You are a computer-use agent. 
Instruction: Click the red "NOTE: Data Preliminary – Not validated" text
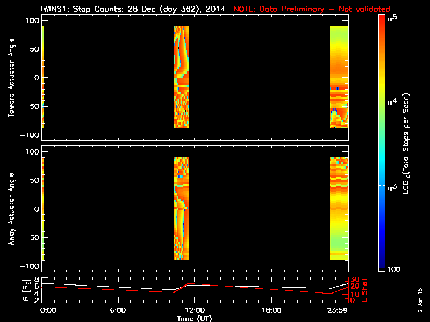(312, 9)
